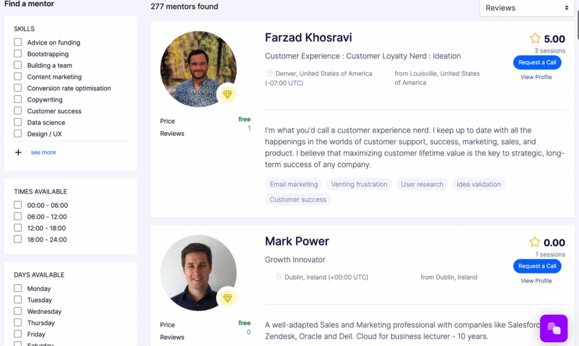The image size is (579, 346).
Task: Select the Idea validation tag
Action: pyautogui.click(x=478, y=185)
